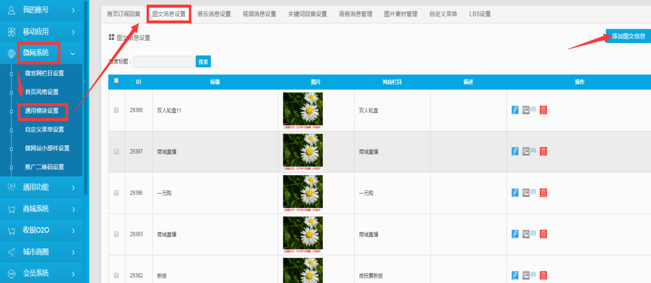Open the LBS设置 tab

(480, 14)
